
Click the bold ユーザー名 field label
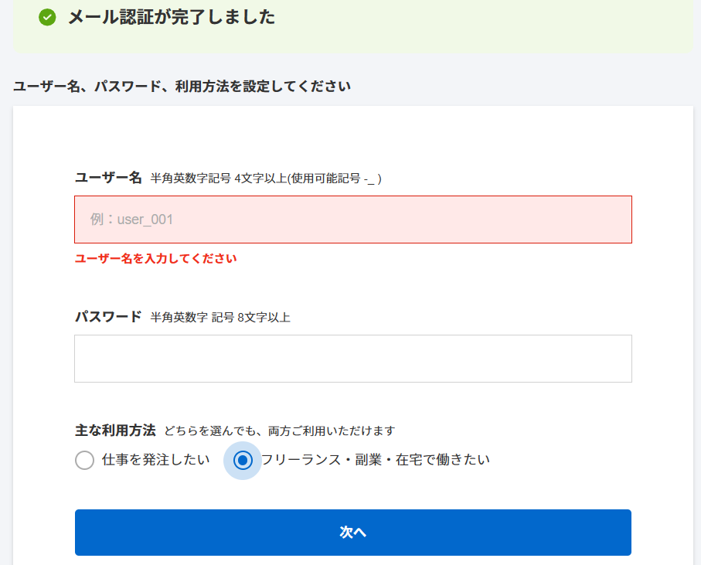point(108,178)
